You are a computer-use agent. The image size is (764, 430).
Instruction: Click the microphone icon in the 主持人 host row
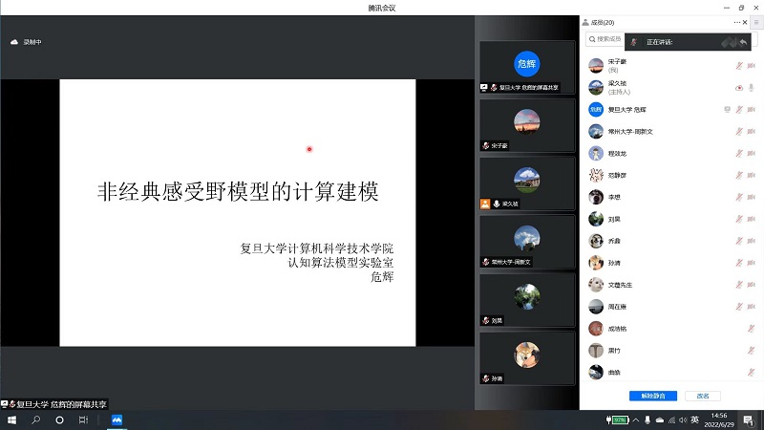[x=752, y=88]
